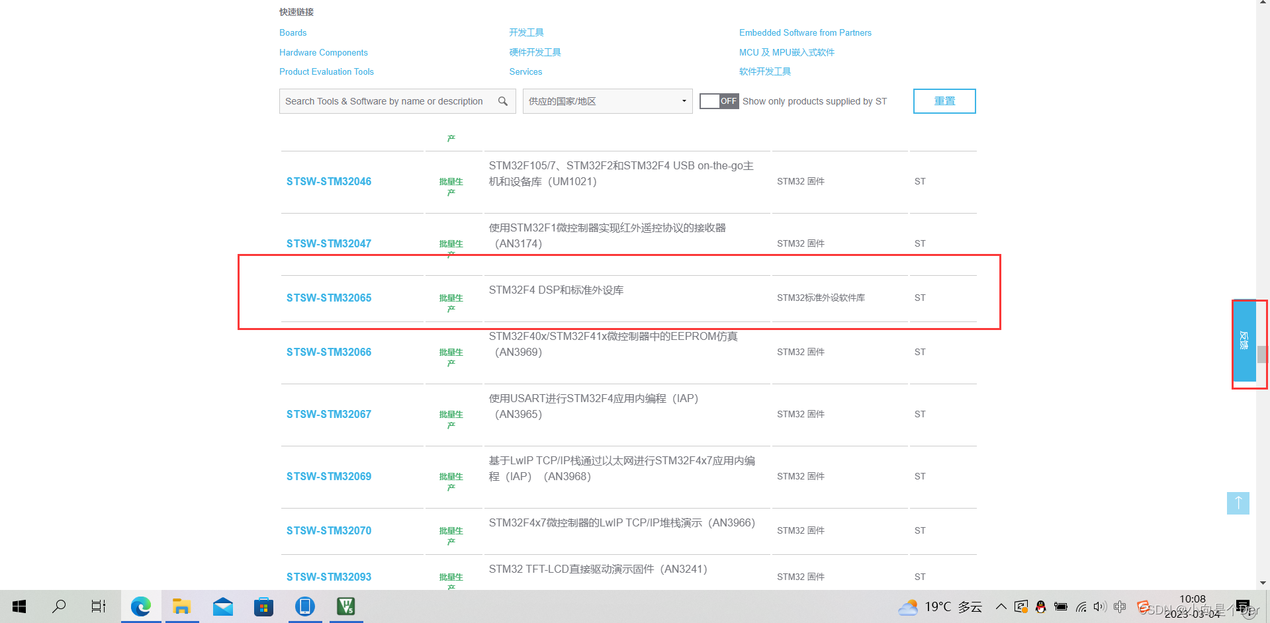
Task: Click the sync update tray icon
Action: (x=1021, y=606)
